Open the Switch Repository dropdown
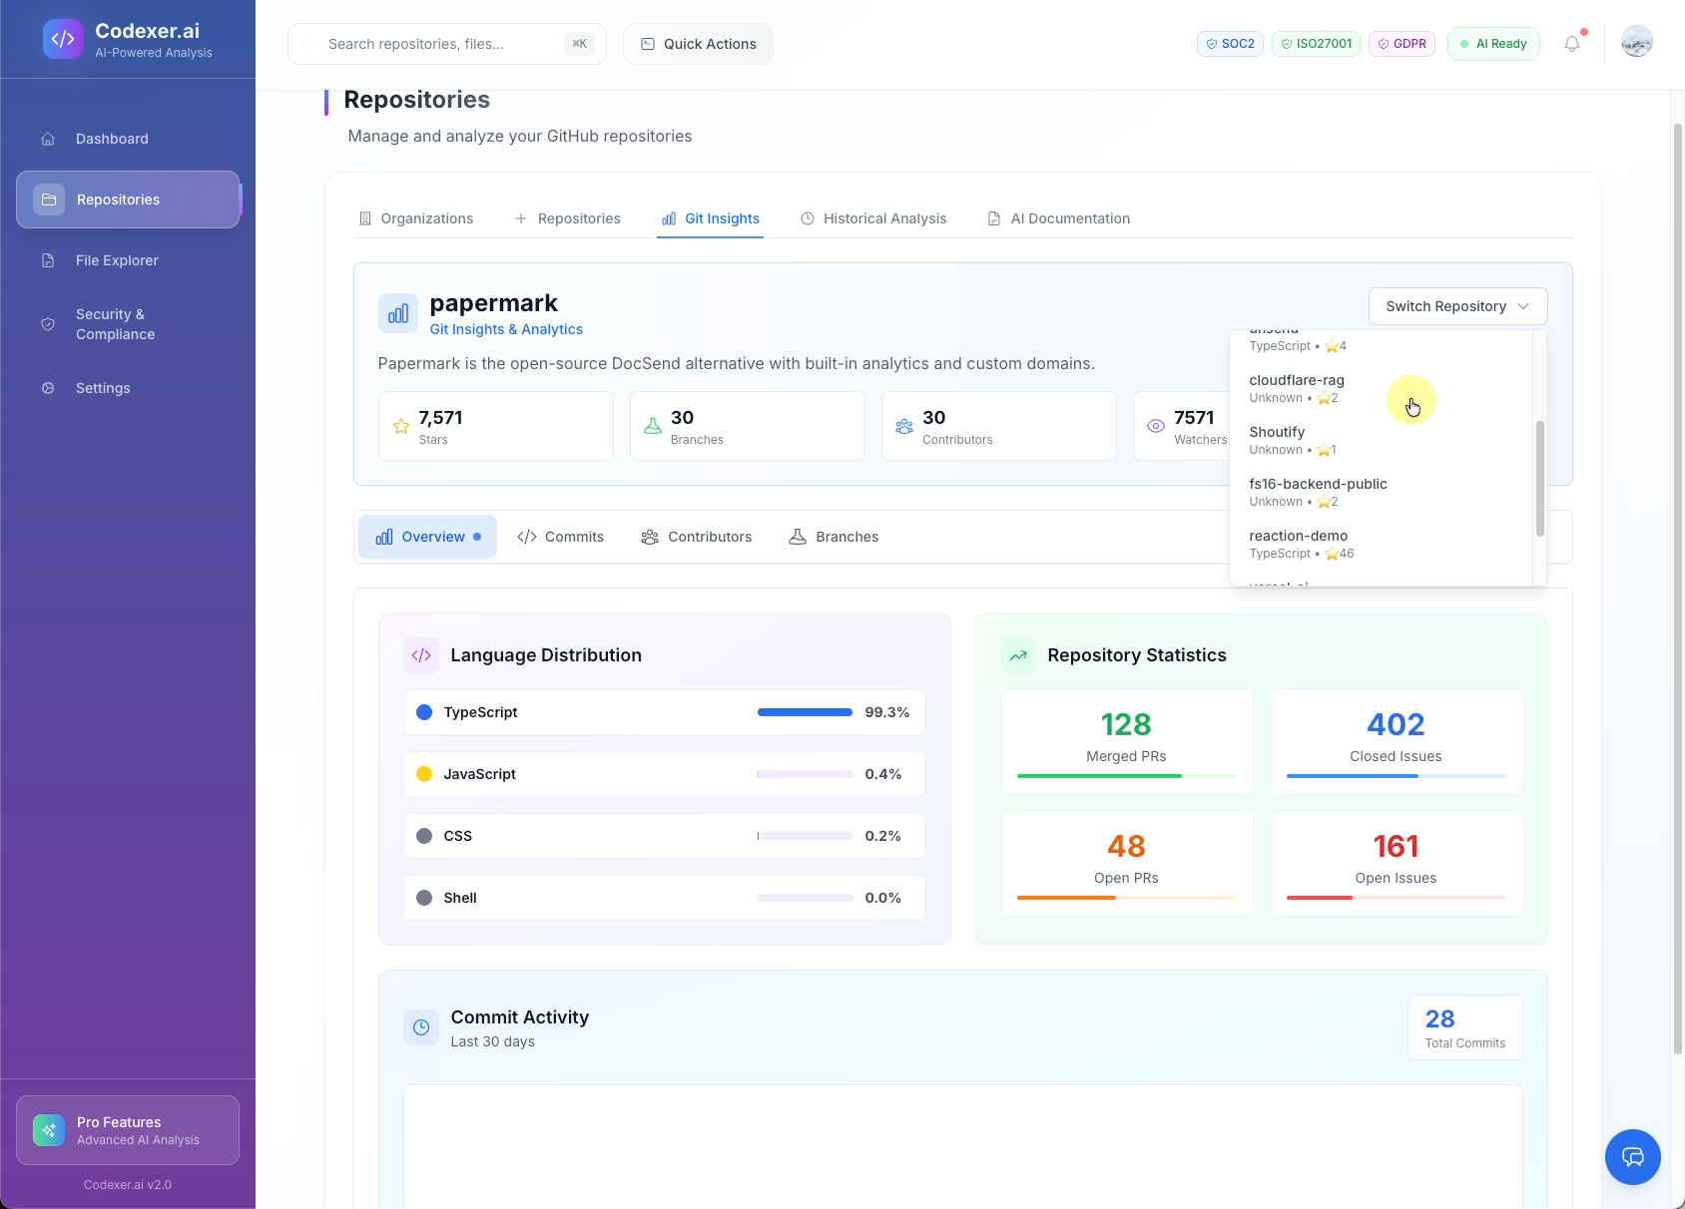 pyautogui.click(x=1456, y=306)
